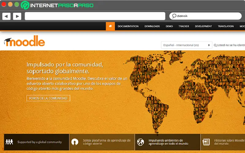This screenshot has height=153, width=245.
Task: Click the browser back arrow button
Action: [6, 16]
